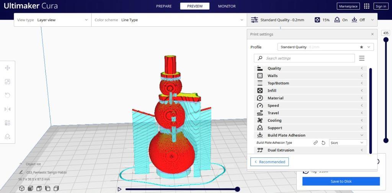Collapse the Build Plate Adhesion category
Viewport: 392px width, 193px height.
(x=310, y=135)
